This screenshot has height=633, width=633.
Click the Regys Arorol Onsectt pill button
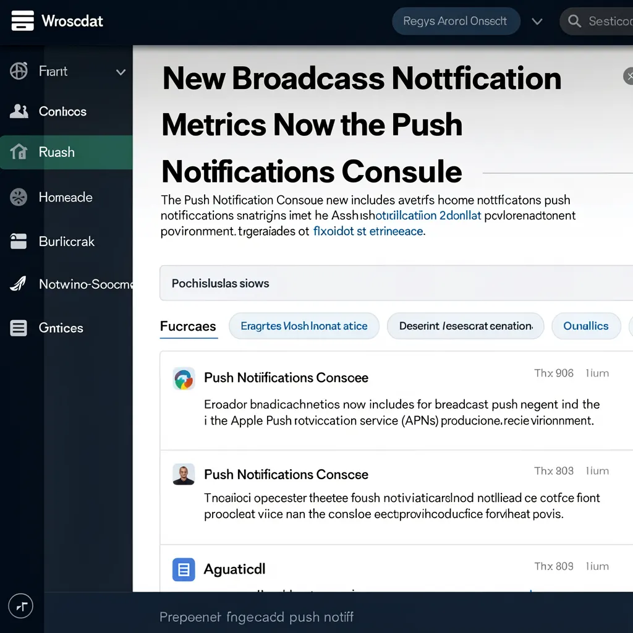456,21
